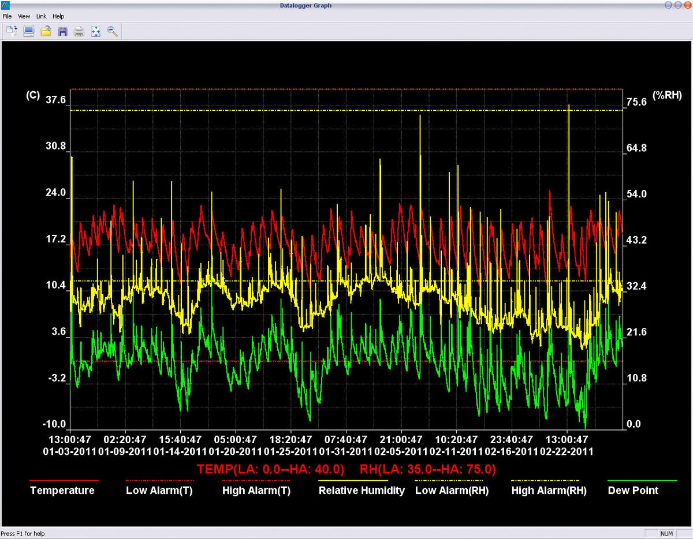Open the View menu
The width and height of the screenshot is (693, 539).
[x=24, y=16]
